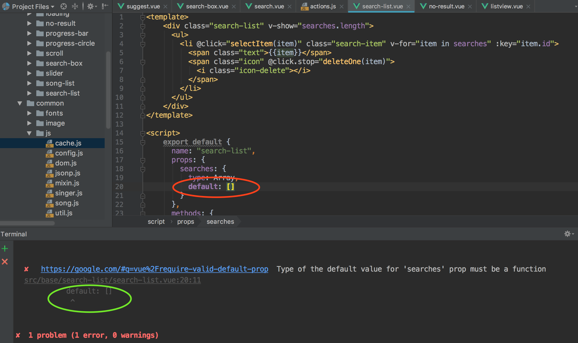Image resolution: width=578 pixels, height=343 pixels.
Task: Click the crosshair locate-file icon in Project toolbar
Action: pyautogui.click(x=64, y=6)
